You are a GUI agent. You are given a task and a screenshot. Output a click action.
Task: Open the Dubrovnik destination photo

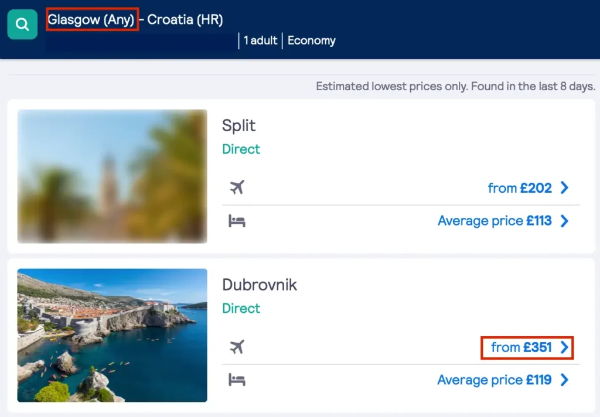click(x=112, y=336)
